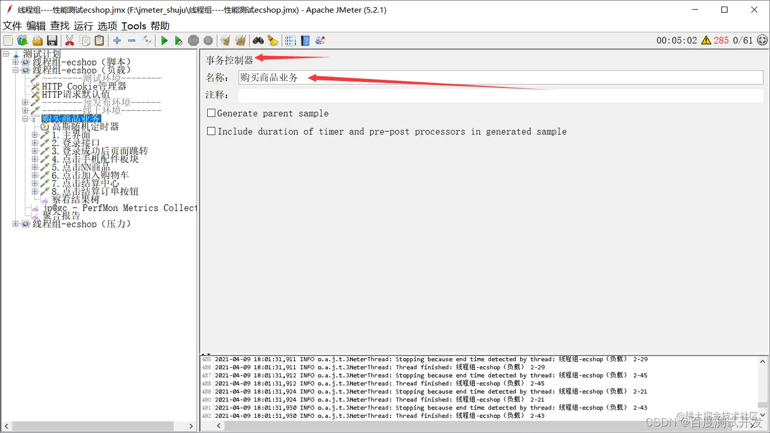Click the Paste clipboard icon
The image size is (770, 433).
(100, 41)
